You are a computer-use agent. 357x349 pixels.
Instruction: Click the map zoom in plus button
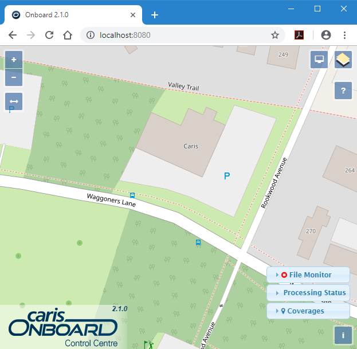pos(14,60)
